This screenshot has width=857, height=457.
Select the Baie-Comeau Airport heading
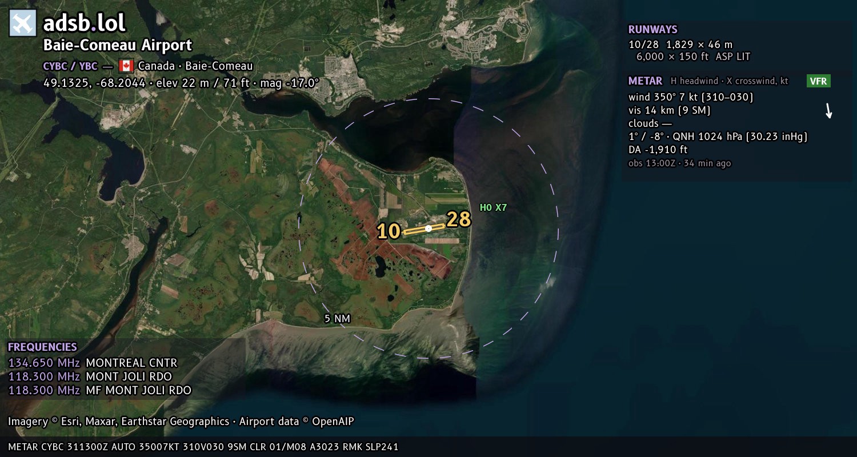118,46
